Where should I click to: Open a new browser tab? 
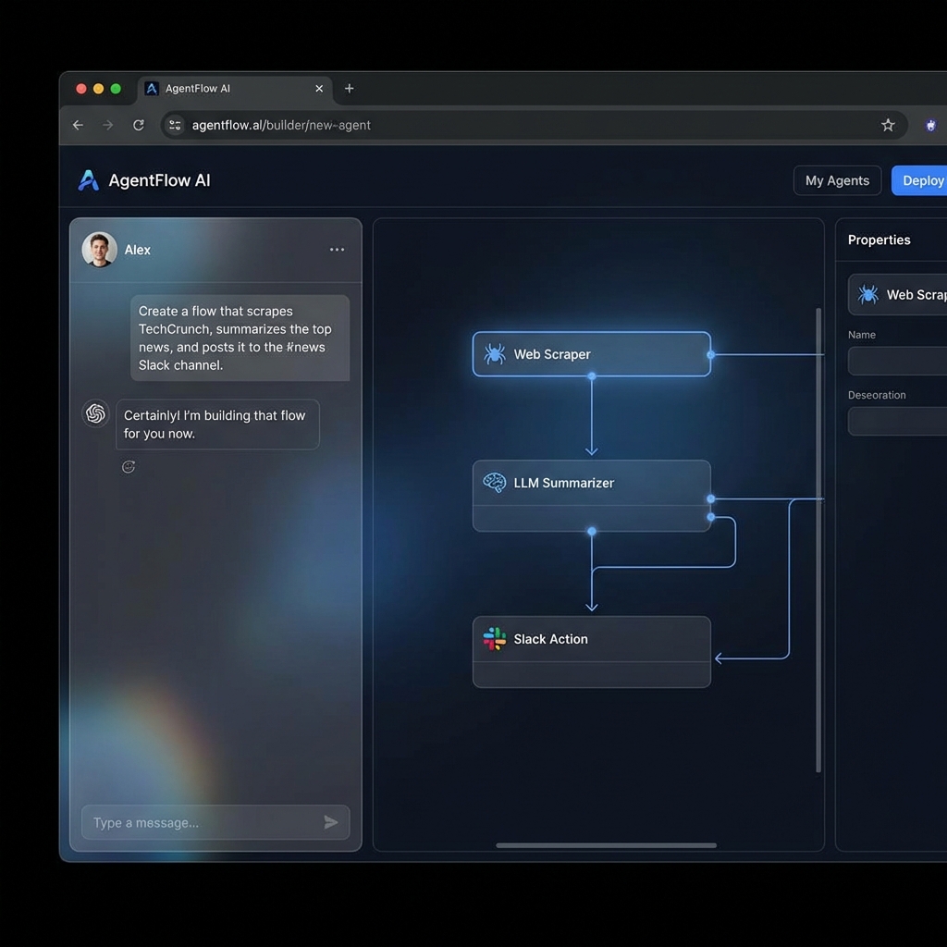point(349,88)
